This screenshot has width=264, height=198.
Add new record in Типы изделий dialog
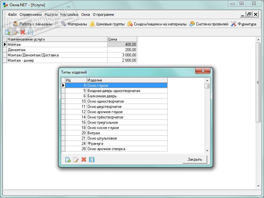pyautogui.click(x=68, y=159)
